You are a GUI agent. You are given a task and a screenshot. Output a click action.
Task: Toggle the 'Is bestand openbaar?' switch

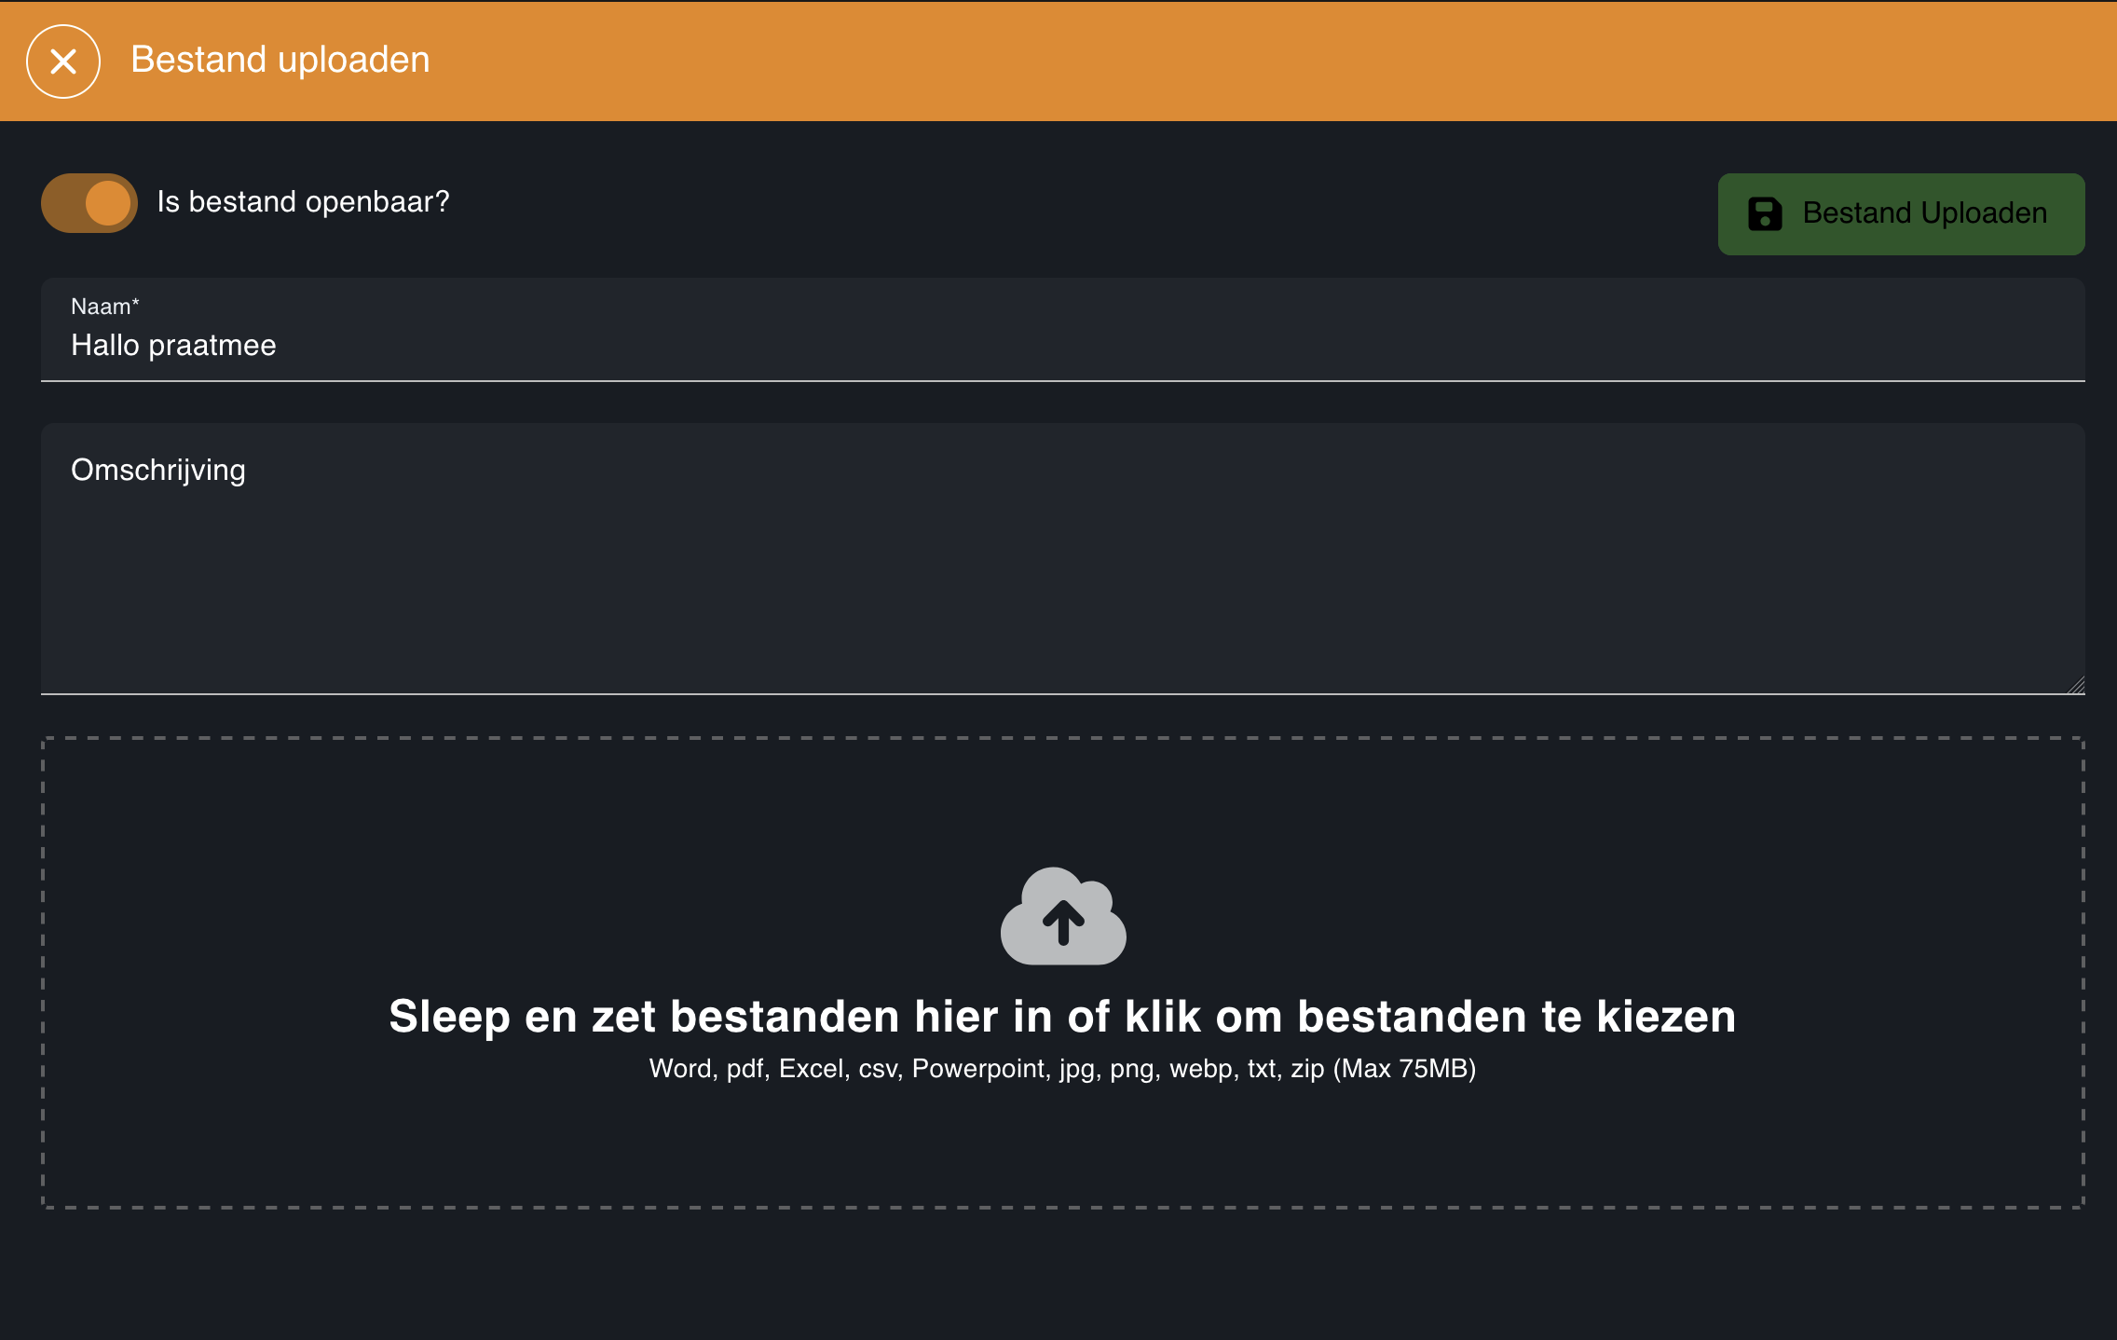coord(89,203)
